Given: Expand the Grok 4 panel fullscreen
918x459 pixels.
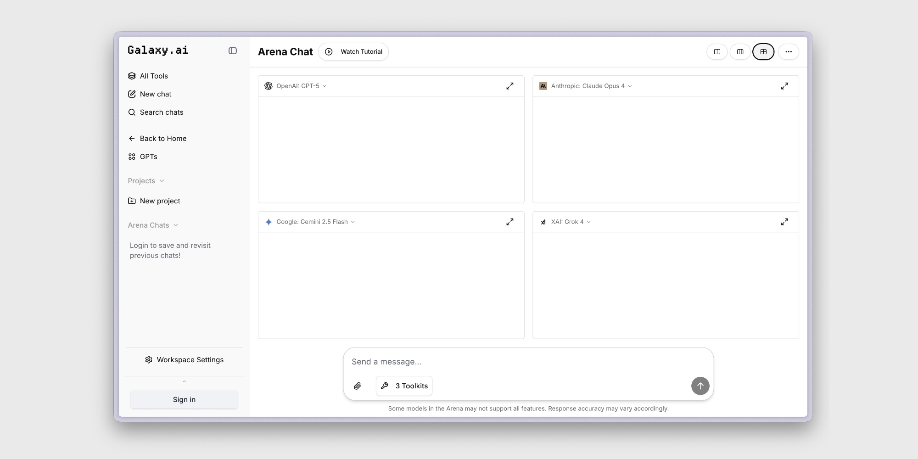Looking at the screenshot, I should point(784,222).
